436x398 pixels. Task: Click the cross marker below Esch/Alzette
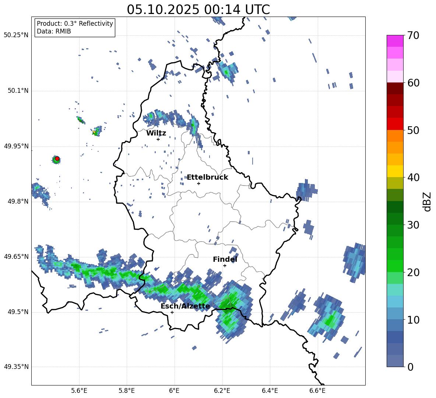click(172, 312)
